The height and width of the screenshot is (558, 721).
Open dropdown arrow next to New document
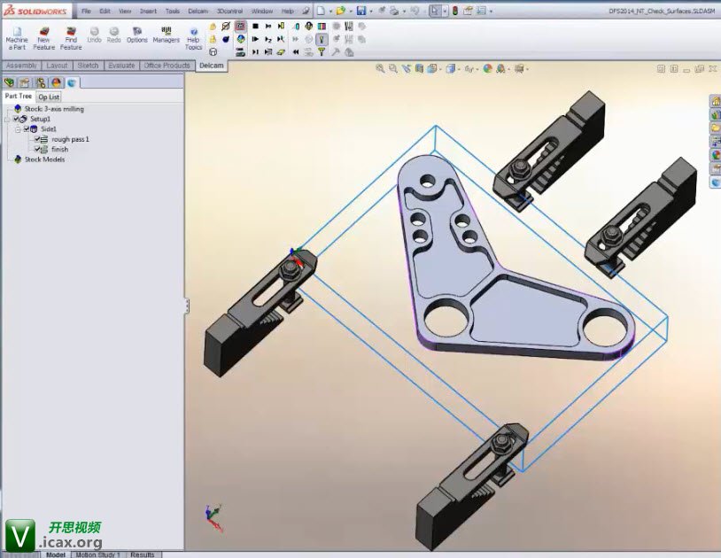pyautogui.click(x=330, y=11)
